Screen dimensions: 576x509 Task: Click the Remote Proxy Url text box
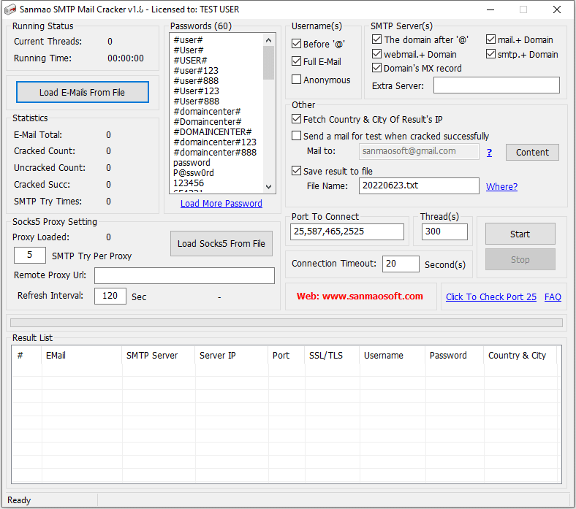click(x=184, y=275)
